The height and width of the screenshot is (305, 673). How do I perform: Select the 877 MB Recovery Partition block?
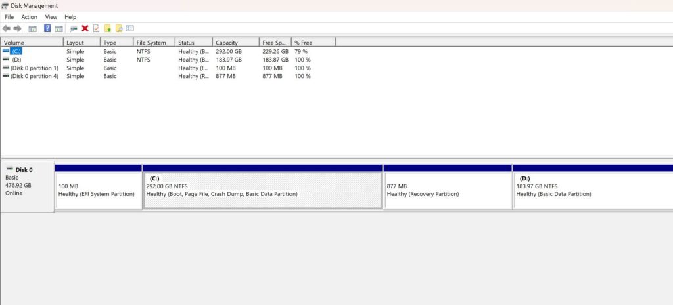pyautogui.click(x=447, y=190)
